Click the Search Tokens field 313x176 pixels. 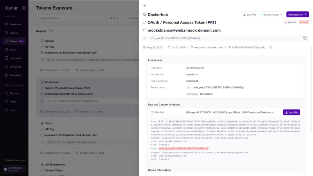(x=71, y=18)
